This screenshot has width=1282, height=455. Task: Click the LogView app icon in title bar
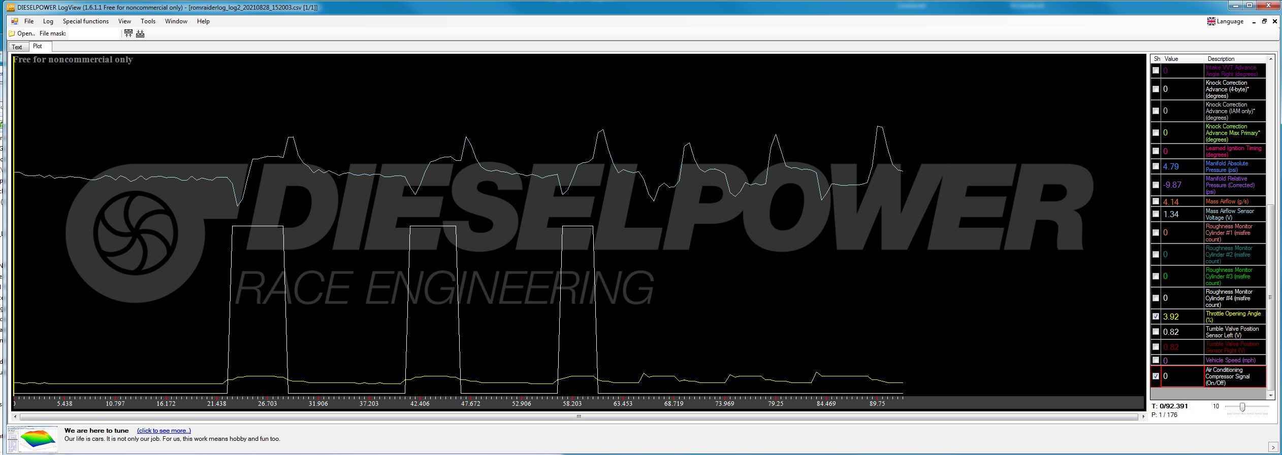[11, 7]
